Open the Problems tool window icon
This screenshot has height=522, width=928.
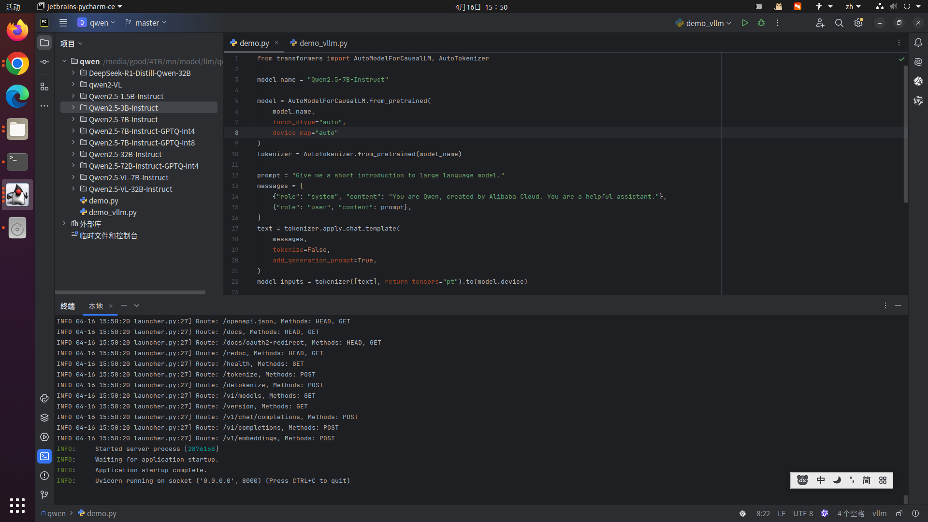click(x=44, y=476)
